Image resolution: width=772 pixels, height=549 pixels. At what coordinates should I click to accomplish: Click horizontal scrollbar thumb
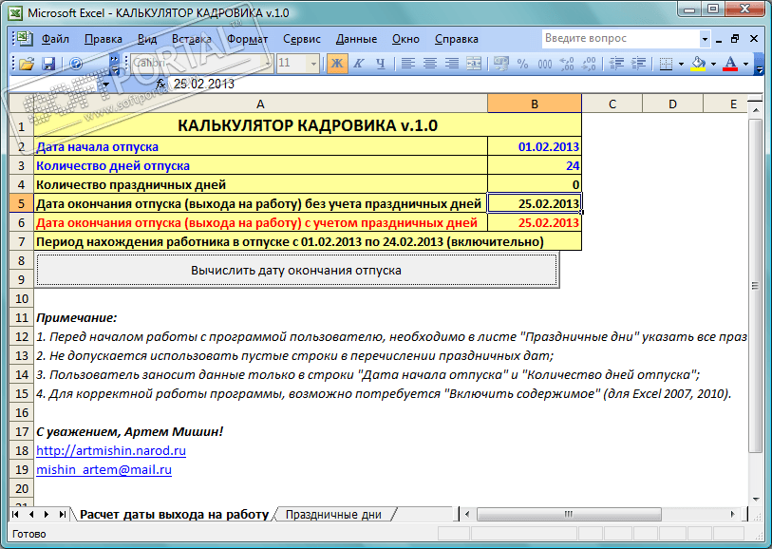click(x=568, y=514)
